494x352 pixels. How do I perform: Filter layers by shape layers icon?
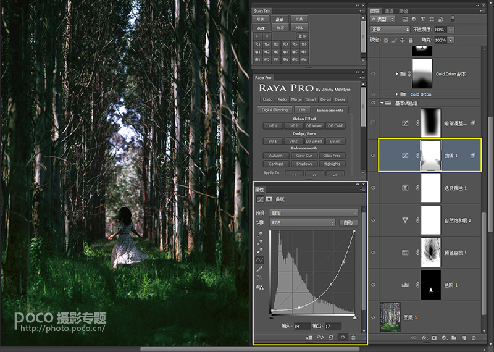432,19
